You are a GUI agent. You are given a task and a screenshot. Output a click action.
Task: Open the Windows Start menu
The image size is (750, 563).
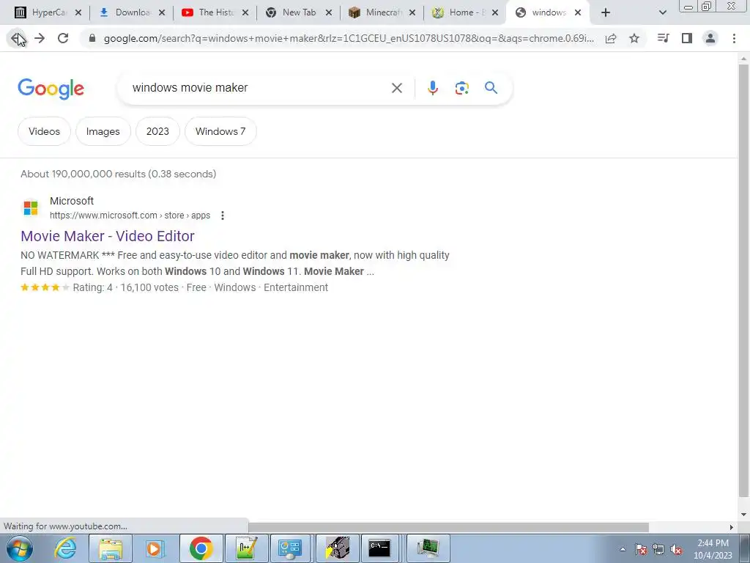pyautogui.click(x=20, y=548)
